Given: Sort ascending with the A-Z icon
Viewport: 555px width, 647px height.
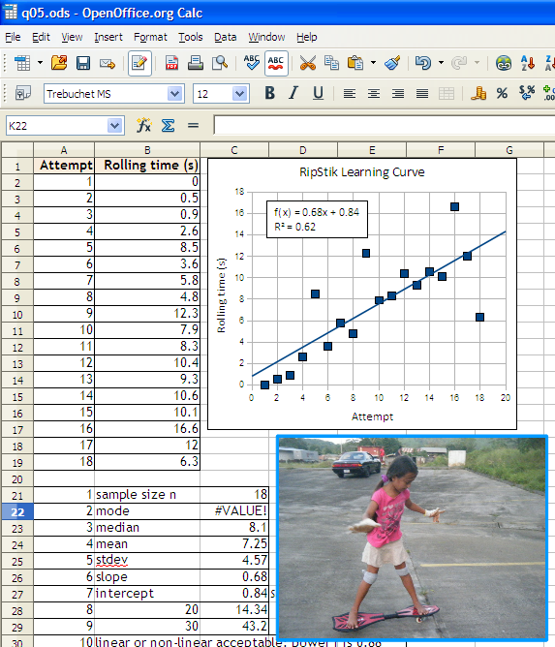Looking at the screenshot, I should 528,63.
